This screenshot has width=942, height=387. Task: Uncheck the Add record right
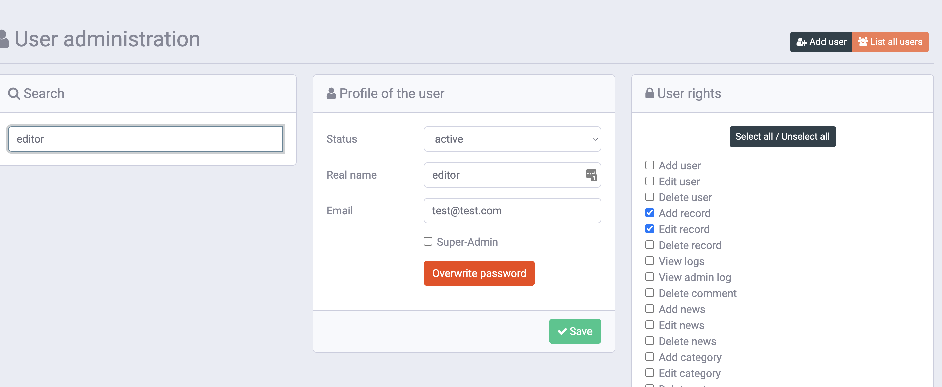pos(649,212)
